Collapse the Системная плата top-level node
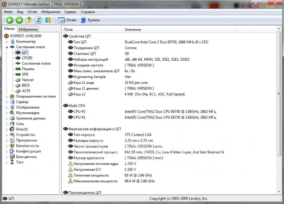Screen dimensions: 284x204 [x=7, y=47]
